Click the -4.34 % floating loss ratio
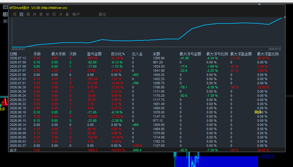 click(x=212, y=58)
